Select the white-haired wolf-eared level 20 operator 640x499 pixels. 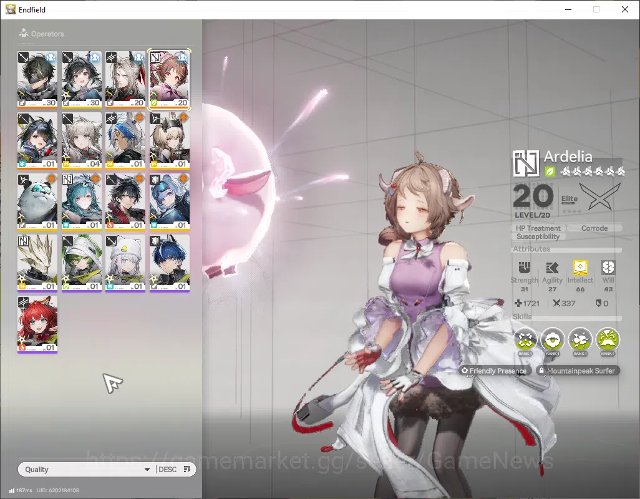tap(125, 79)
